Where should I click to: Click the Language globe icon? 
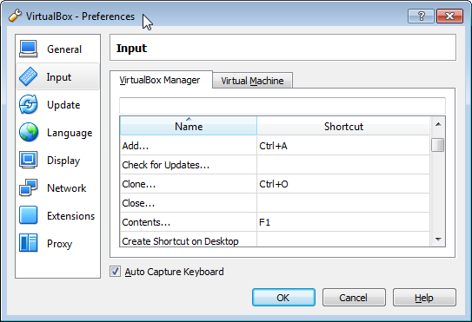coord(29,132)
